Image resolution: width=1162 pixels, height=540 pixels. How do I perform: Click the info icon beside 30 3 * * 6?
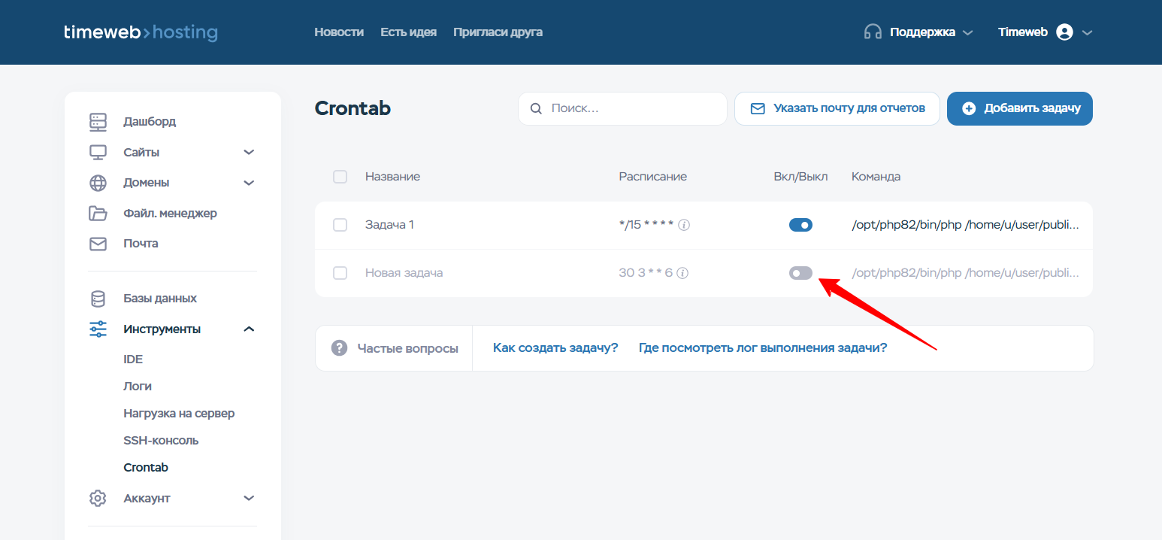pyautogui.click(x=682, y=273)
